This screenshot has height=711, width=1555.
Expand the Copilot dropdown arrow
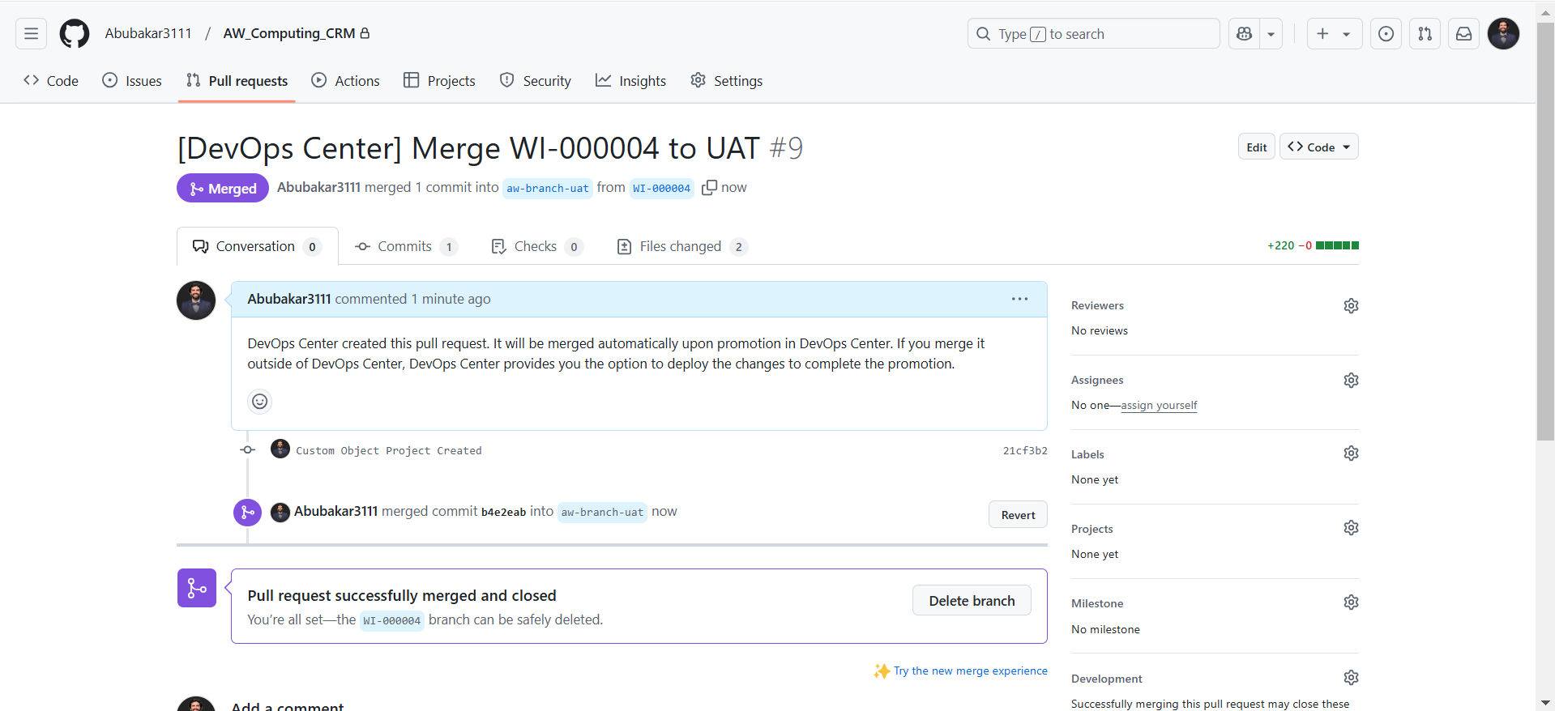tap(1271, 34)
